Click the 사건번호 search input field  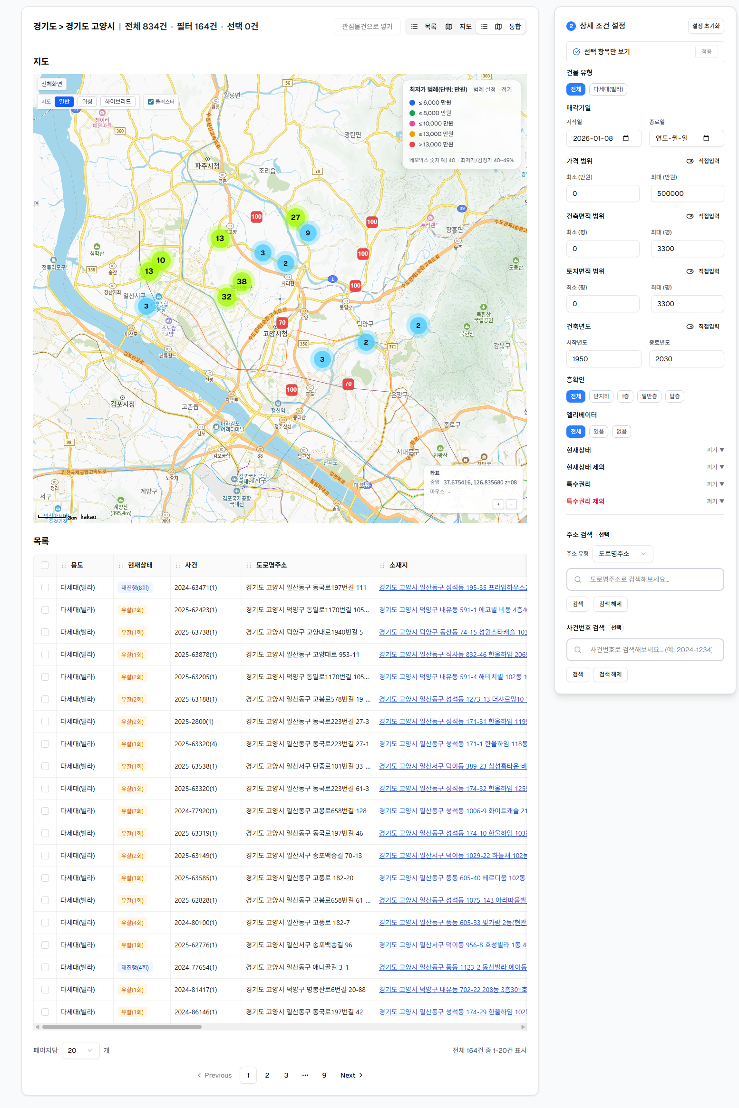(645, 650)
